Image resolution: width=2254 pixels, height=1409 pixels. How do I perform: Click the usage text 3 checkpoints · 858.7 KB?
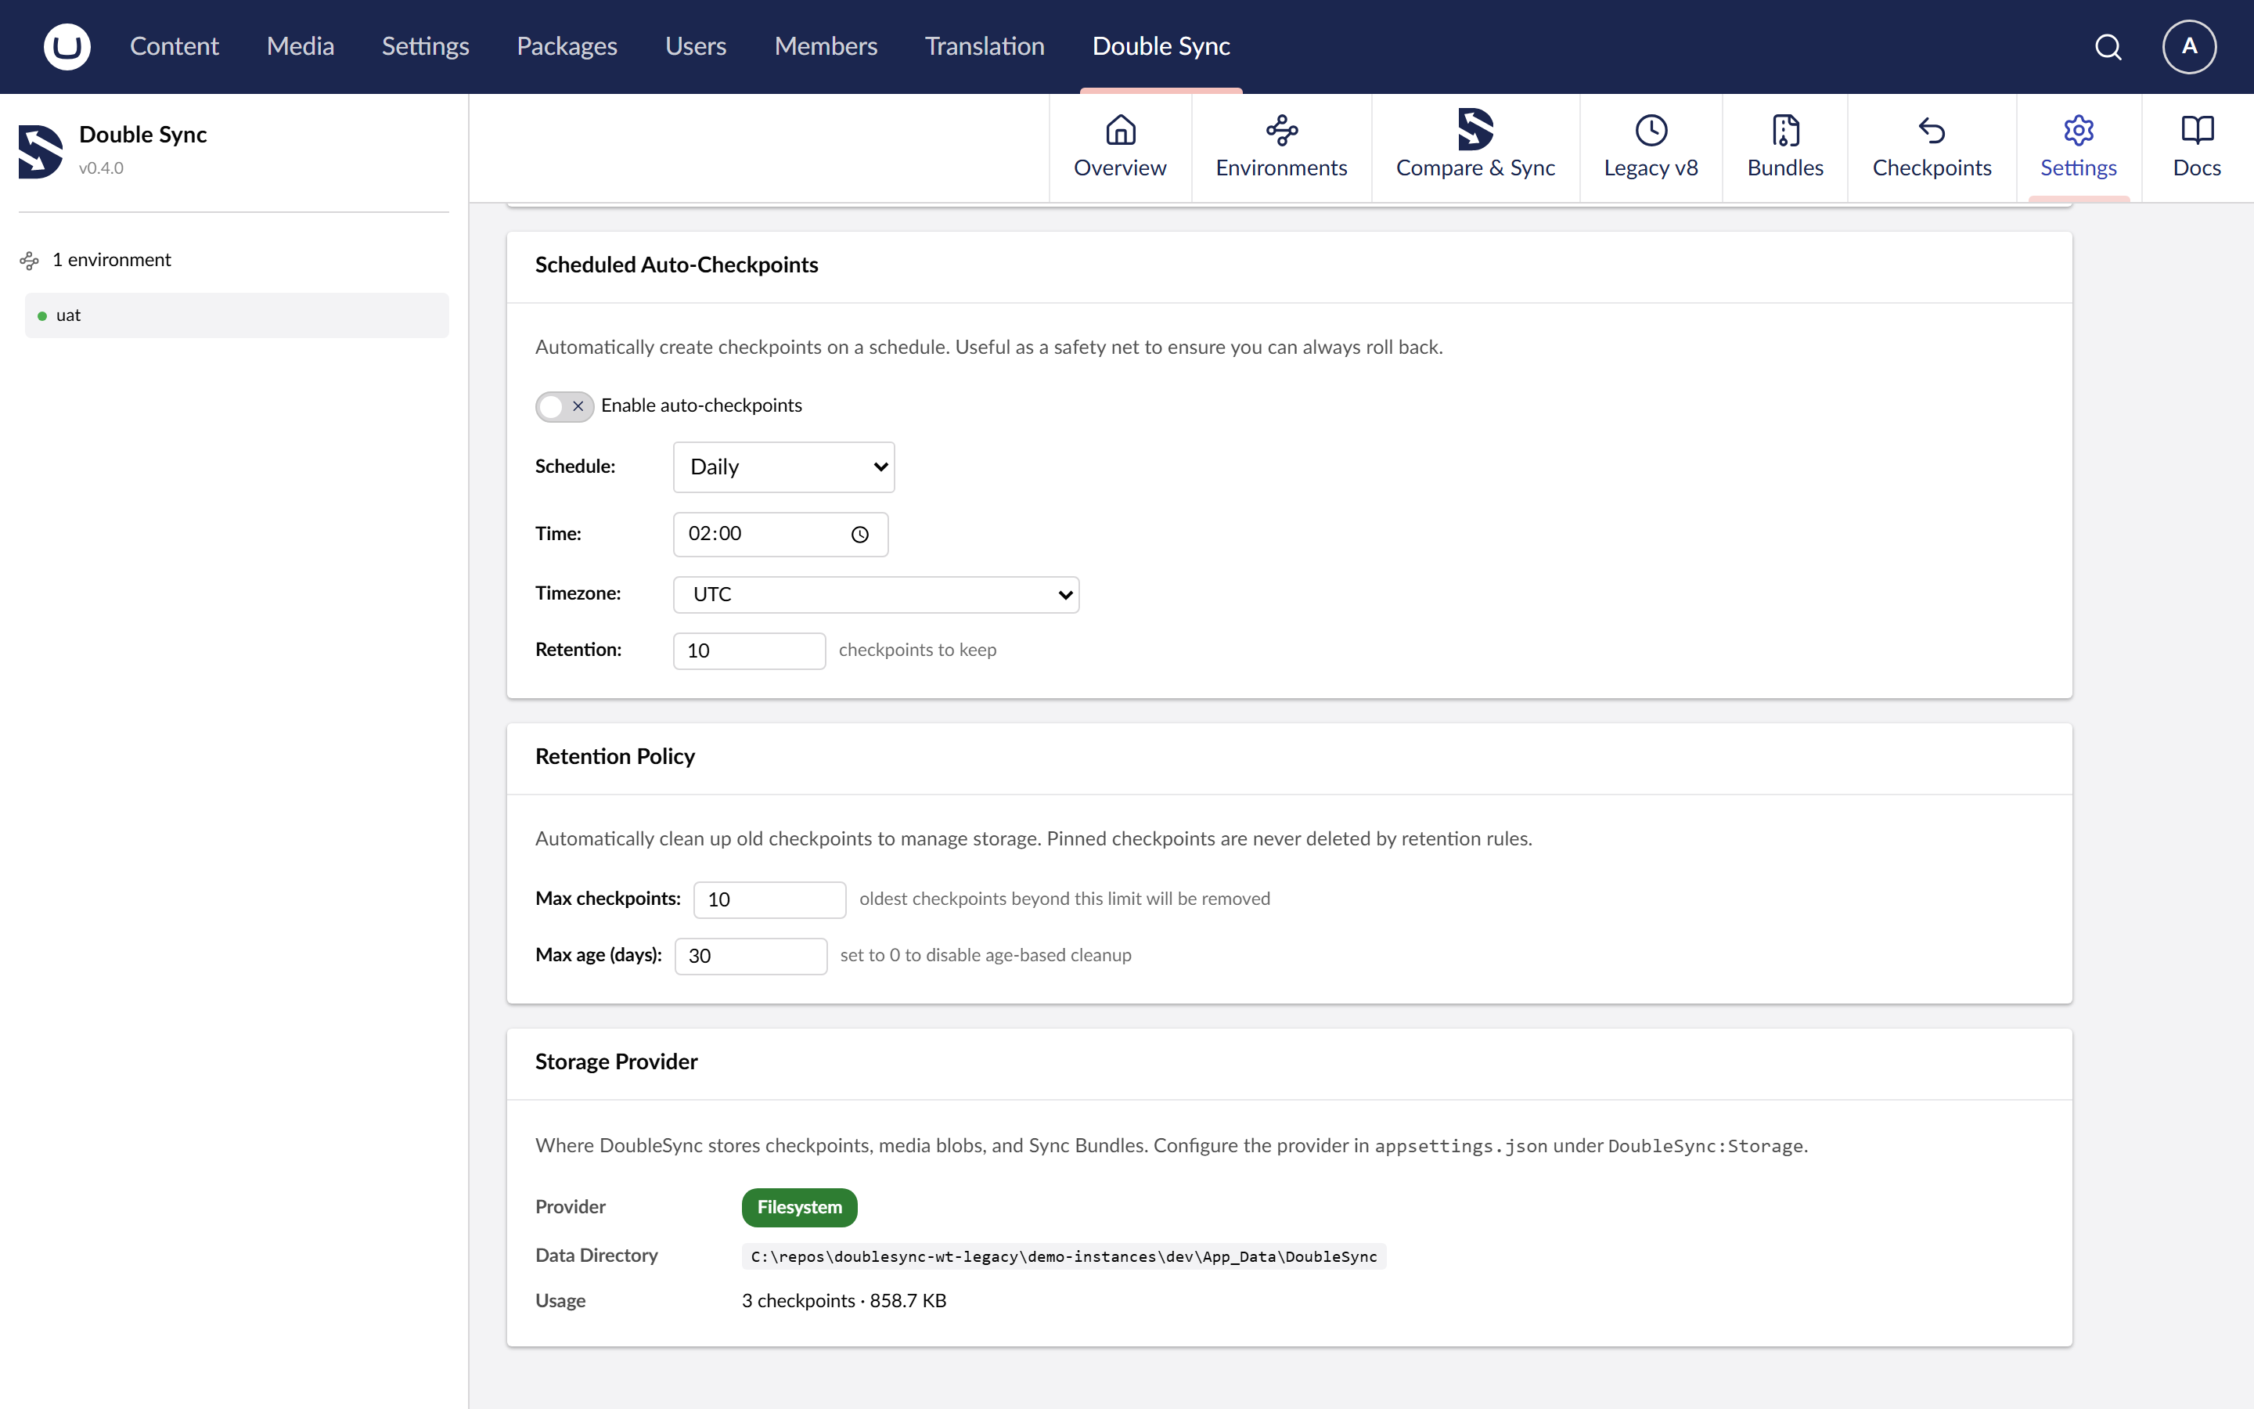pyautogui.click(x=844, y=1301)
